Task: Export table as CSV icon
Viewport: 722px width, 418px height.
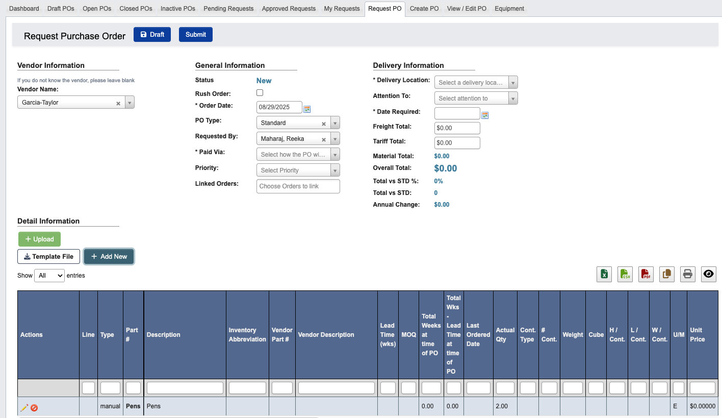Action: [x=625, y=274]
